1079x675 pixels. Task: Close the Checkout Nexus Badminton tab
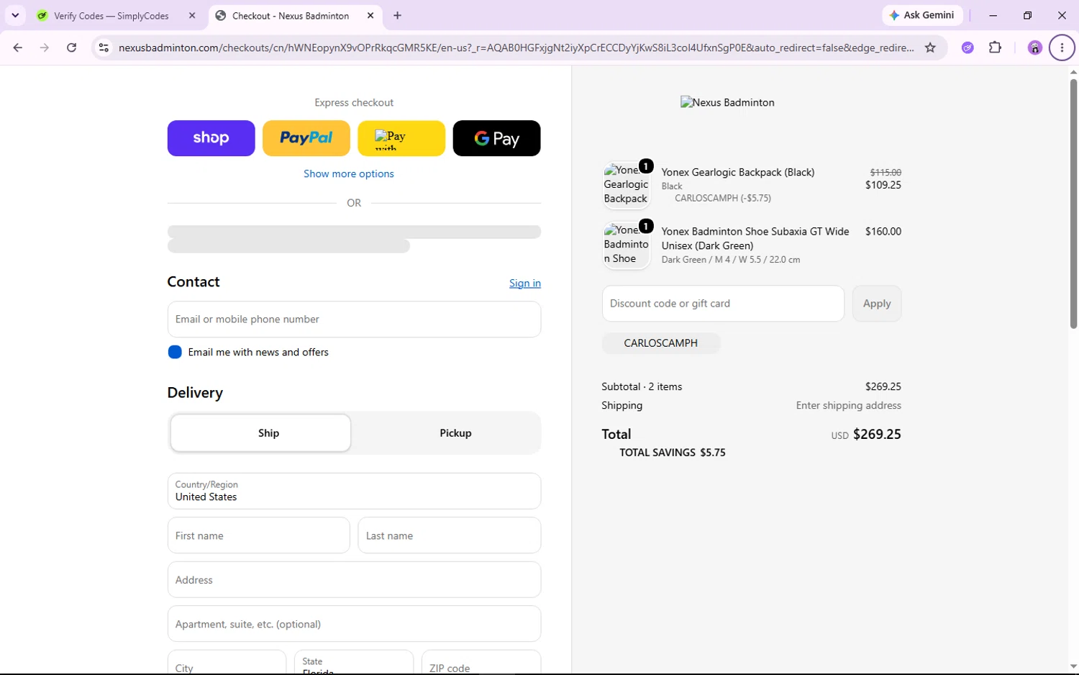tap(370, 15)
